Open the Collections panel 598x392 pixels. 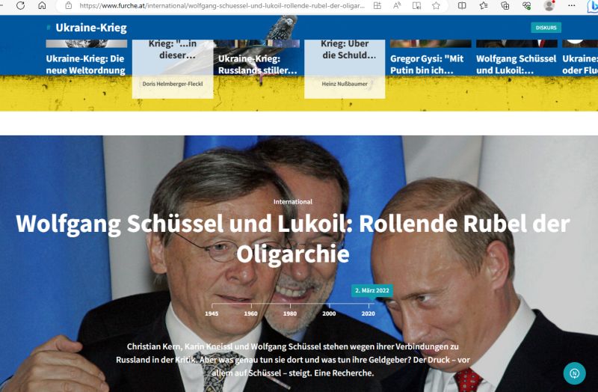coord(505,5)
